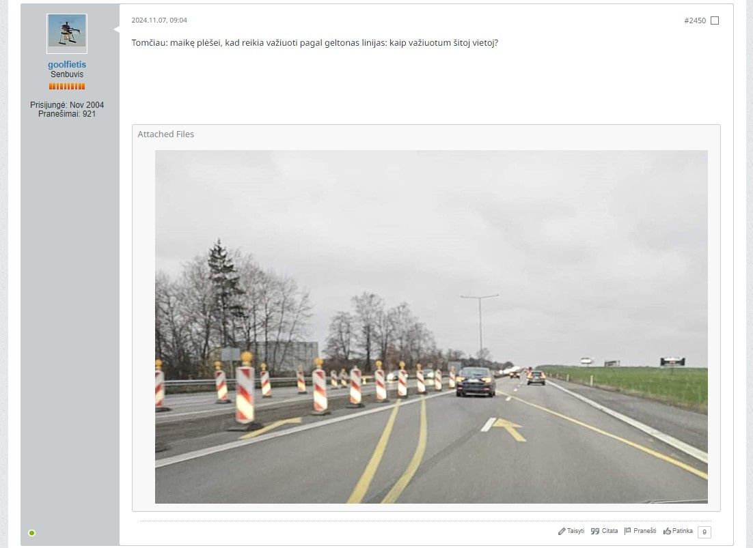Viewport: 753px width, 548px height.
Task: Open goolfietis helicopter avatar picture
Action: (67, 33)
